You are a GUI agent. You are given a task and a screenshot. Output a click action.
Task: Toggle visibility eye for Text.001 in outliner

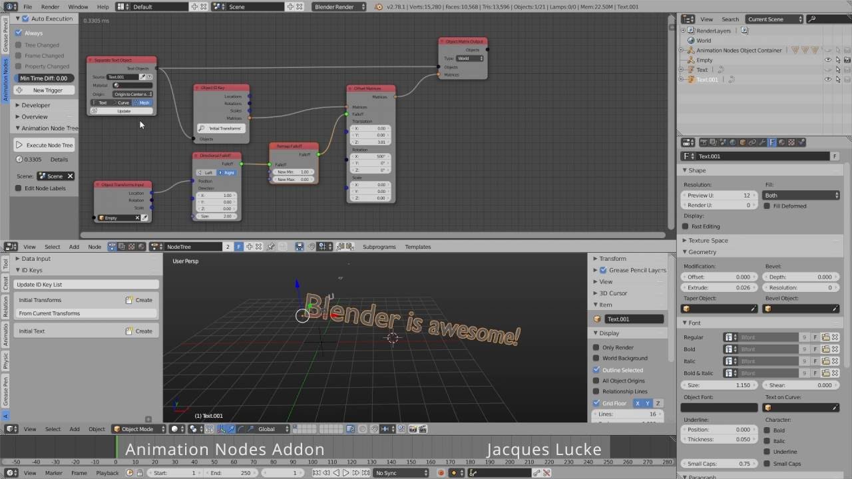828,79
